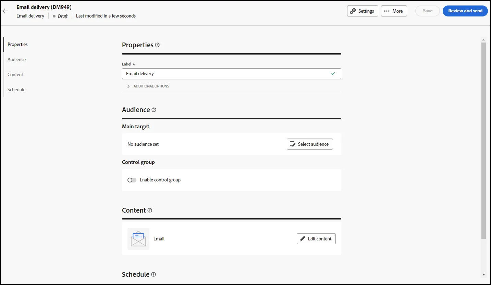Click the 'Main target' heading
This screenshot has width=491, height=285.
(x=136, y=127)
